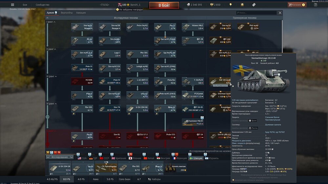Image resolution: width=328 pixels, height=184 pixels.
Task: Select the VL Pyorremyrsky crew slot
Action: tap(106, 168)
